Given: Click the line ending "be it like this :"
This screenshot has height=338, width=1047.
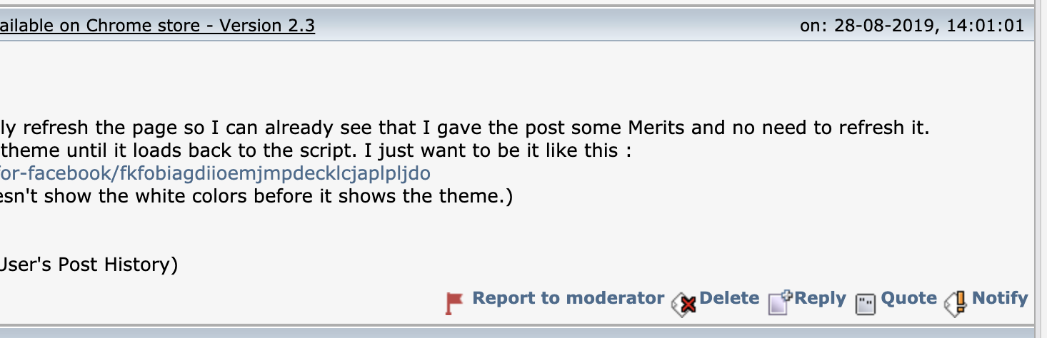Looking at the screenshot, I should 315,151.
